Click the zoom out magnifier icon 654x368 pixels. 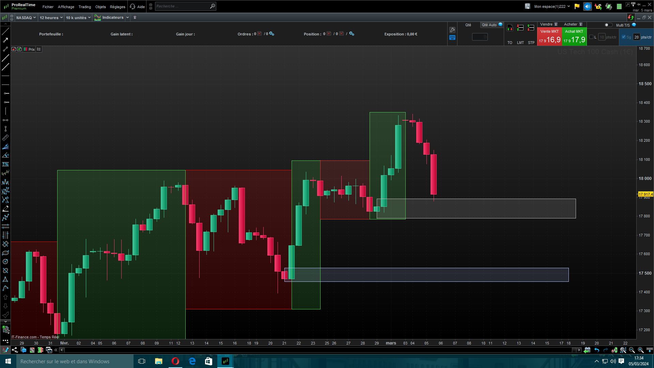pyautogui.click(x=632, y=350)
